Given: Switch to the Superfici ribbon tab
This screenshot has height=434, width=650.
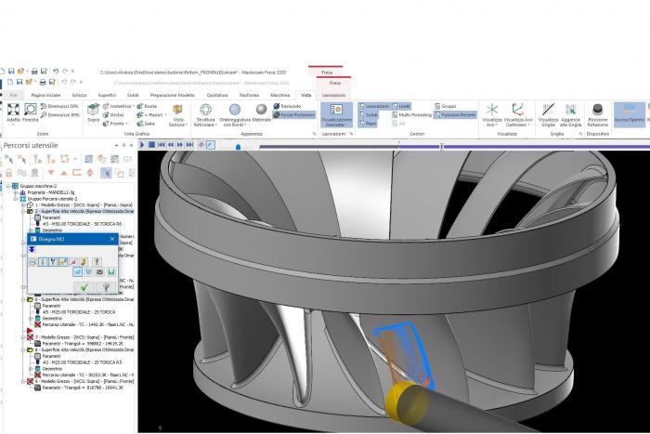Looking at the screenshot, I should point(107,95).
